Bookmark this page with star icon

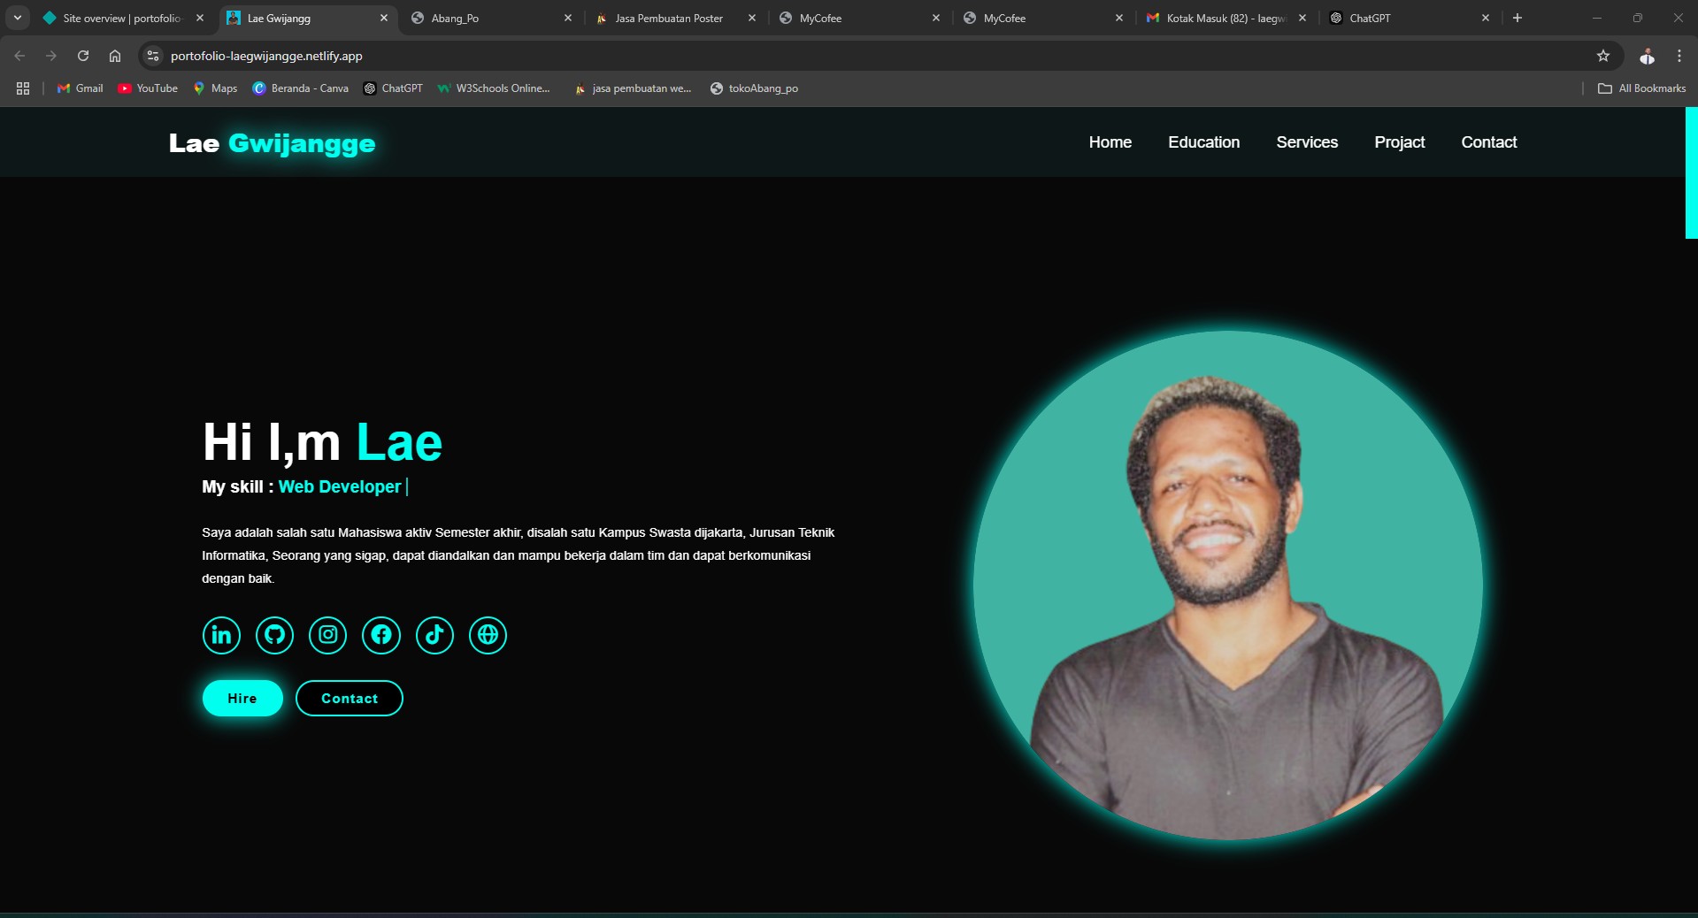1602,56
